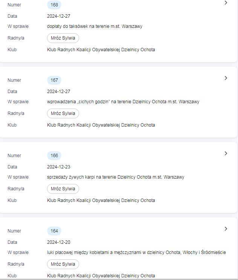Image resolution: width=238 pixels, height=280 pixels.
Task: Open subject about luki płacowej
Action: pyautogui.click(x=136, y=252)
